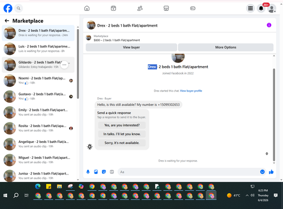Open Facebook search magnifier
Screen dimensions: 283x209
(19, 8)
